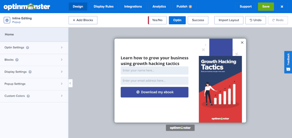Collapse the sidebar with the arrow handle
This screenshot has width=292, height=138.
click(x=70, y=83)
